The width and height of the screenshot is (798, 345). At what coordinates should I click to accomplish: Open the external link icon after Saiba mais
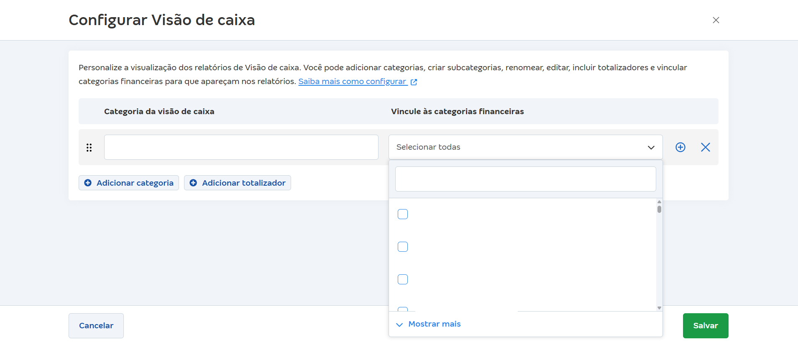pyautogui.click(x=414, y=82)
